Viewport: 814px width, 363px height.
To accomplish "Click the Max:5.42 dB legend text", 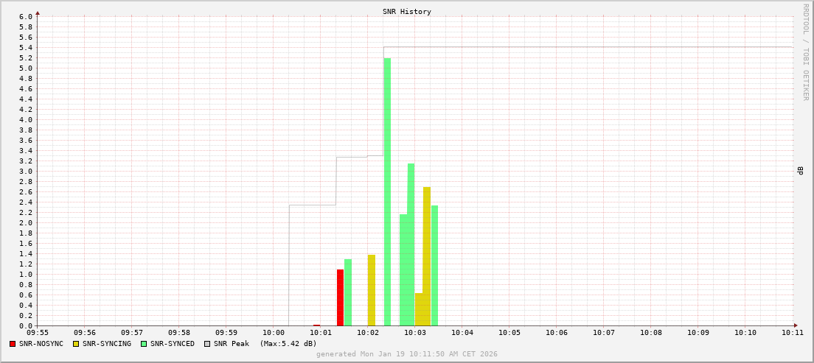I will [x=288, y=344].
